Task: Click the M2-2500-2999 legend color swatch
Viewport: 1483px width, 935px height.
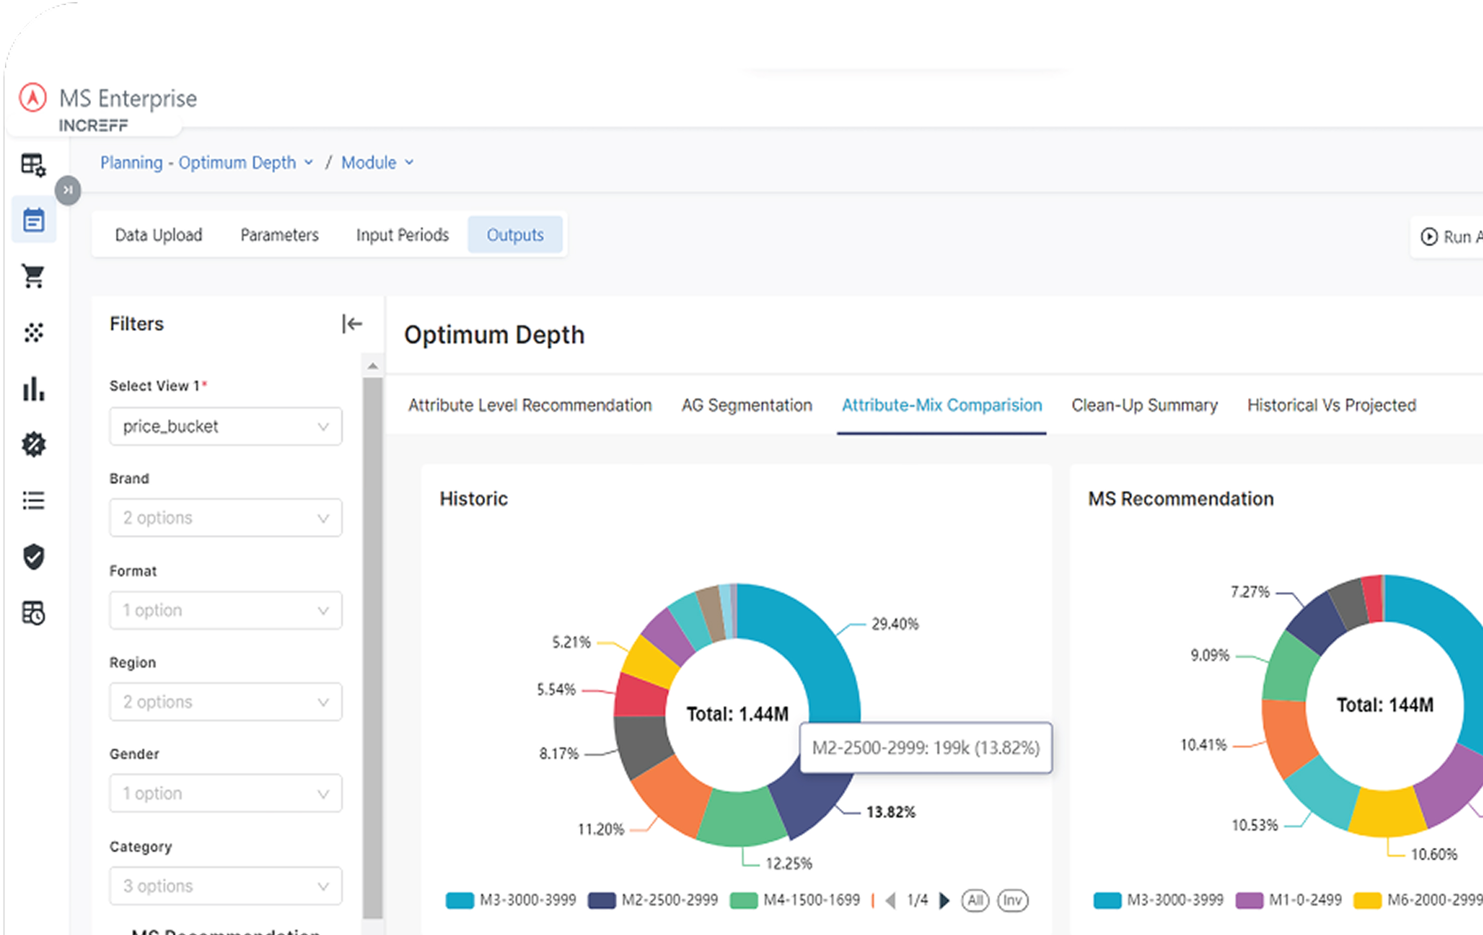Action: [601, 900]
